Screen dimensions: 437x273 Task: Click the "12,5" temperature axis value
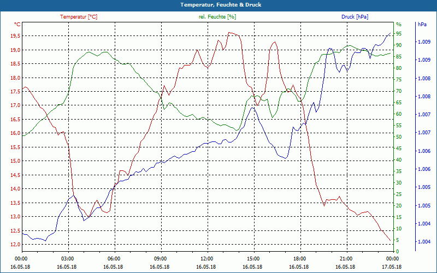(15, 230)
